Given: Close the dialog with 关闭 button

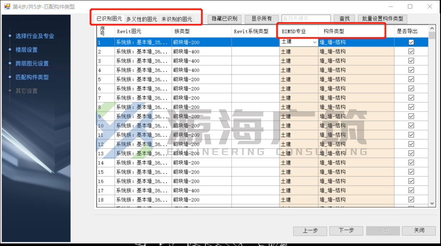Looking at the screenshot, I should (419, 231).
